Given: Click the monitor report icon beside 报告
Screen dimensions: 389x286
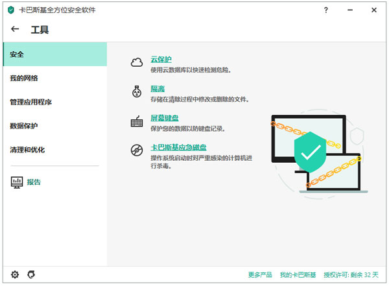Looking at the screenshot, I should 17,182.
